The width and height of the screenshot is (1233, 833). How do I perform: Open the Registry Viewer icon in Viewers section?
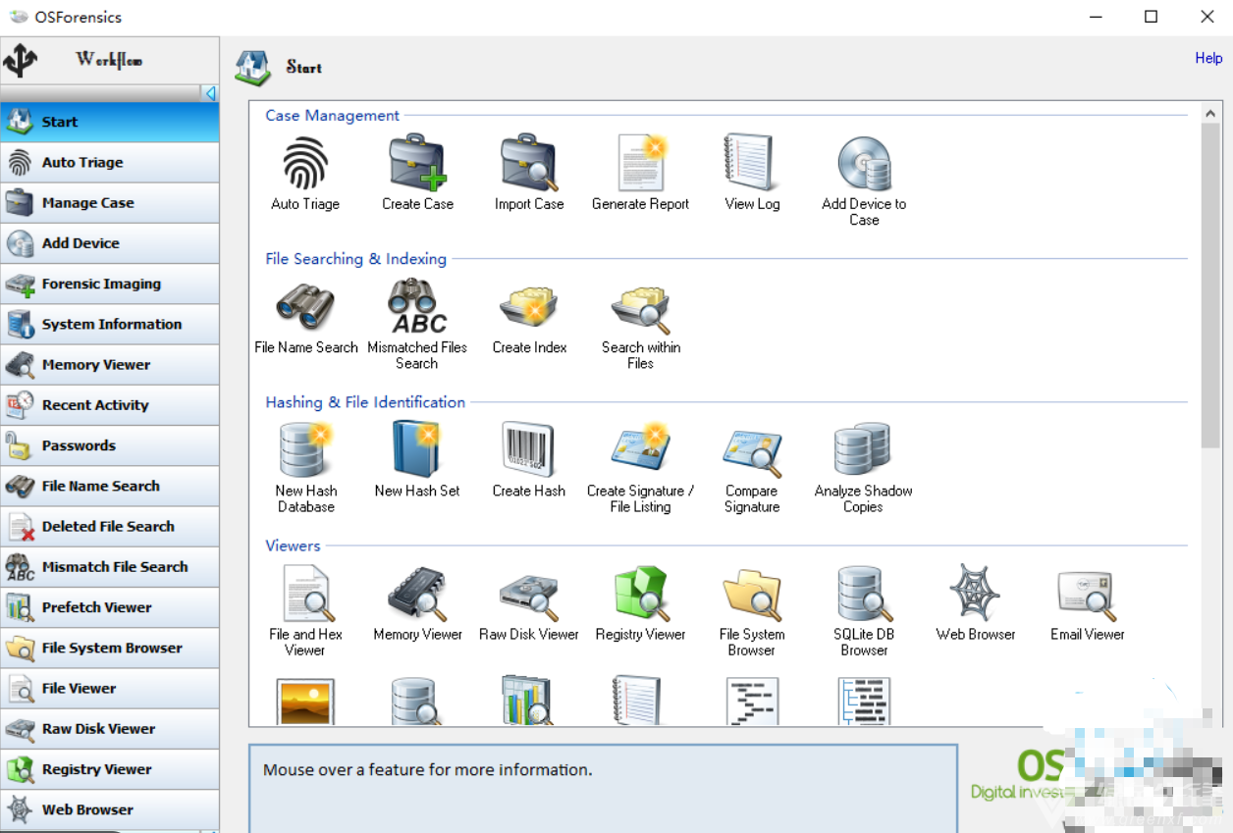point(641,593)
